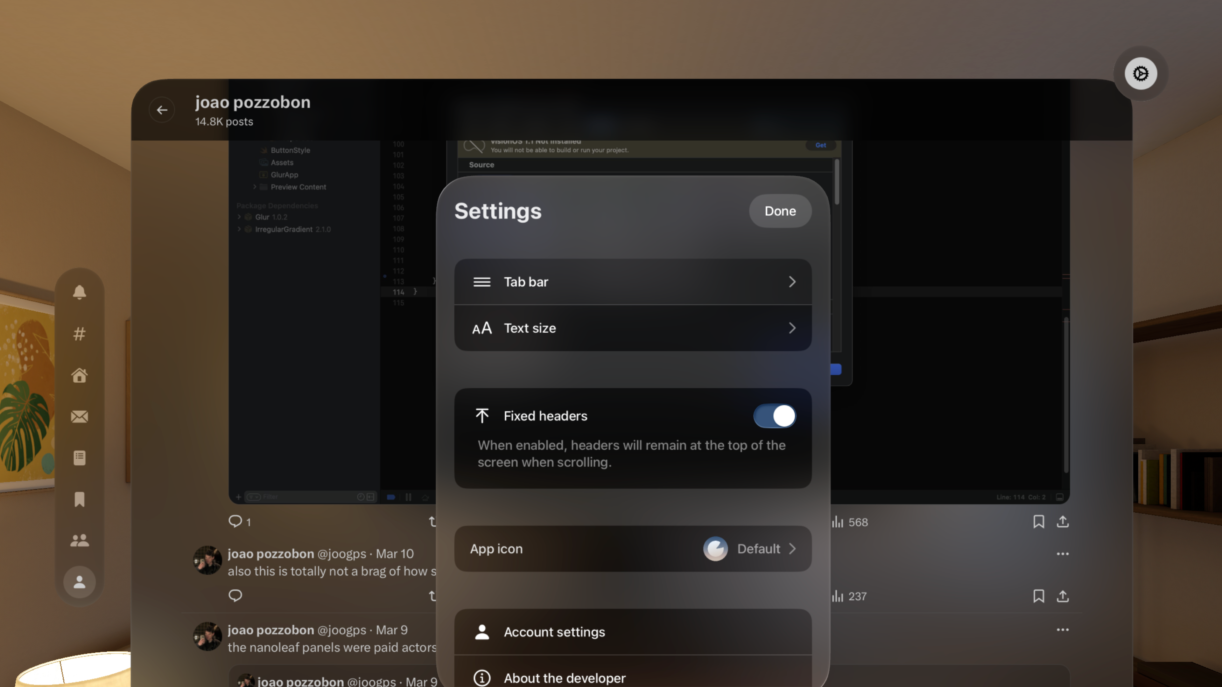Screen dimensions: 1222x687
Task: Open more options on Mar 10 post
Action: coord(1063,554)
